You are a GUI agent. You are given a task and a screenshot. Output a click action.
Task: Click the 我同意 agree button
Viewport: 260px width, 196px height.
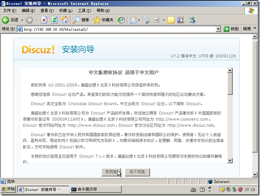coord(111,172)
